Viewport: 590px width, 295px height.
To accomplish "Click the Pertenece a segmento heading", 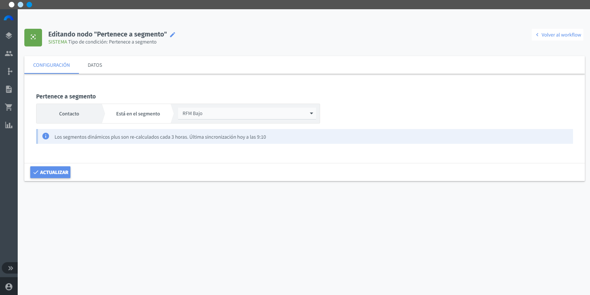I will tap(66, 96).
